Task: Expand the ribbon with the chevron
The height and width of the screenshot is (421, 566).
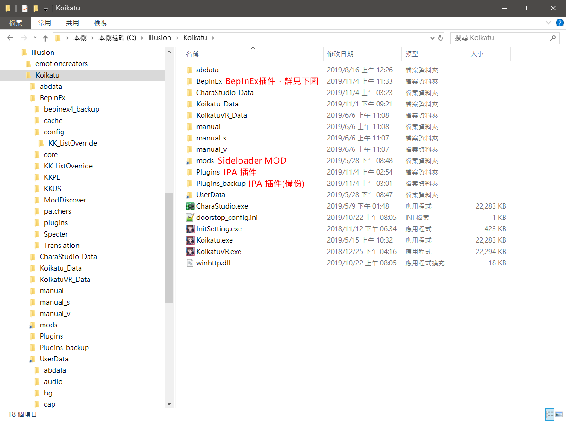Action: coord(548,23)
